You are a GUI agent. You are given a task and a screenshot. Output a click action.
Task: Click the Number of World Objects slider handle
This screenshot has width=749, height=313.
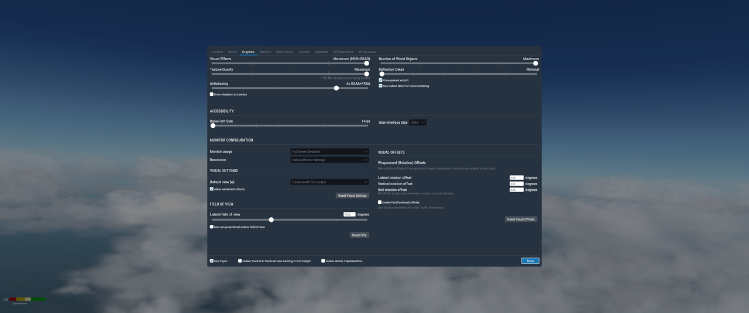tap(535, 64)
